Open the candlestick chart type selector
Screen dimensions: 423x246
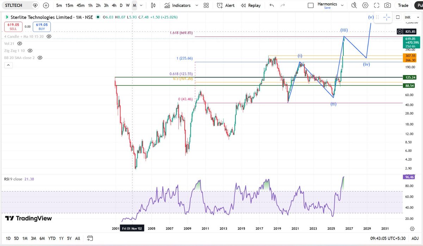click(153, 5)
